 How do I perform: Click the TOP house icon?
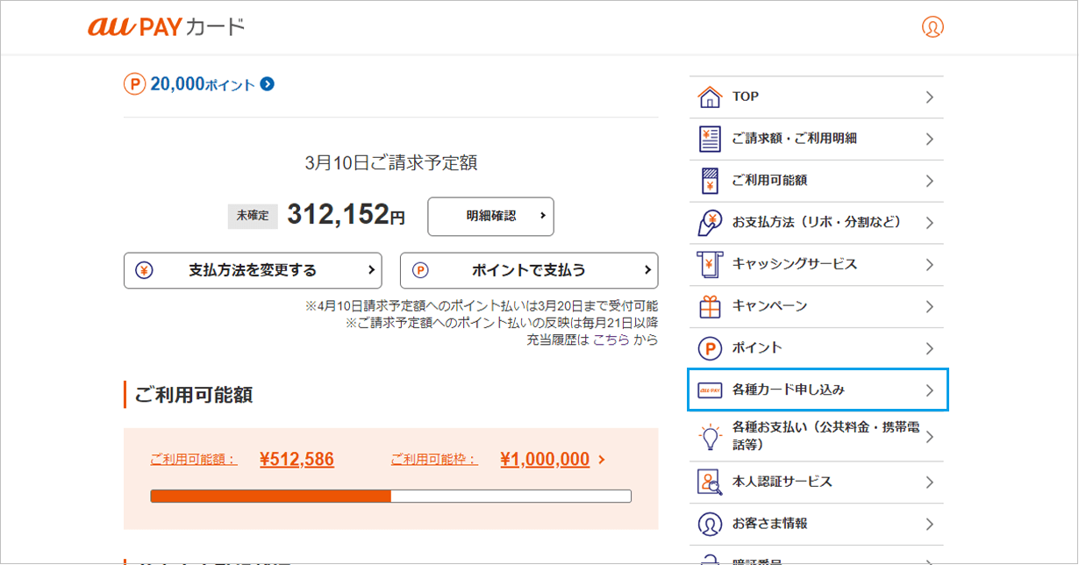pos(709,97)
